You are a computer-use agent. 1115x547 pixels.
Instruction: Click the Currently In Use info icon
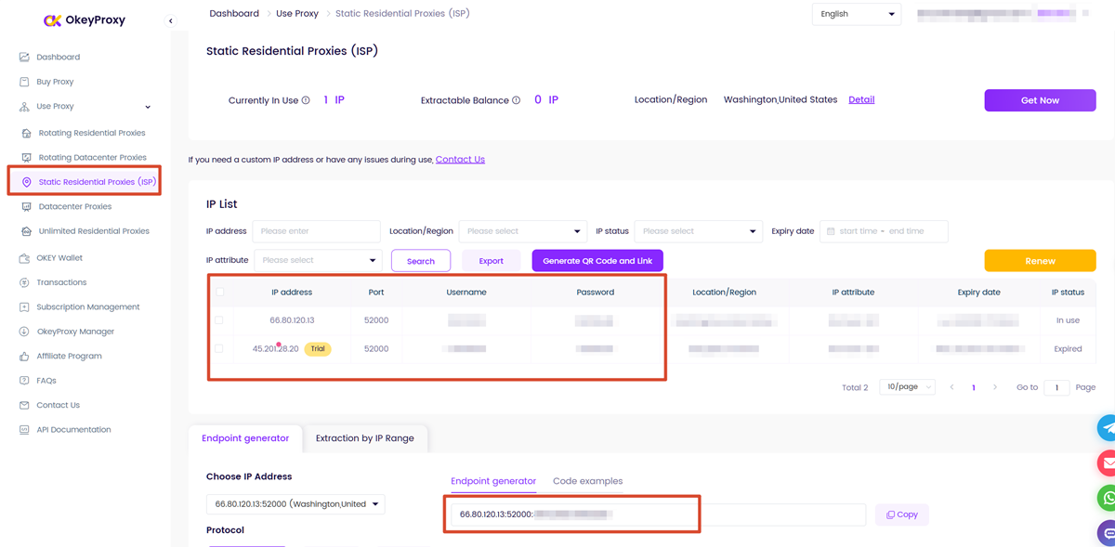coord(306,100)
